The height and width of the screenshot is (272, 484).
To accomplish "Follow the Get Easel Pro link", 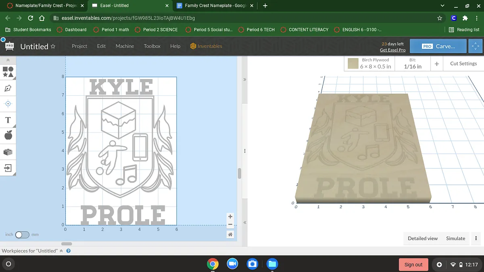I will (392, 50).
